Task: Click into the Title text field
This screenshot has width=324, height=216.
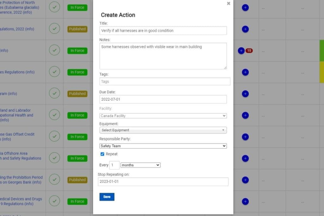Action: click(x=163, y=31)
